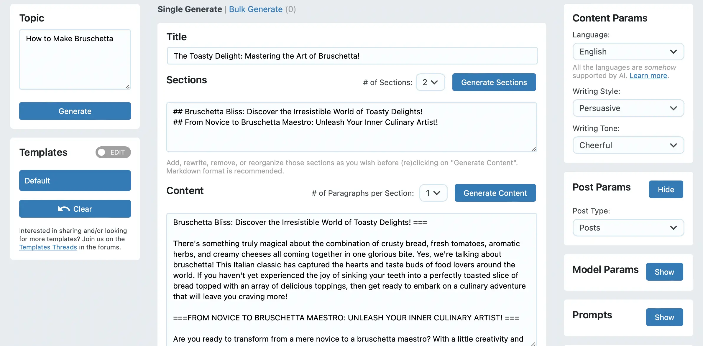Viewport: 703px width, 346px height.
Task: Switch to the Bulk Generate tab
Action: click(256, 9)
